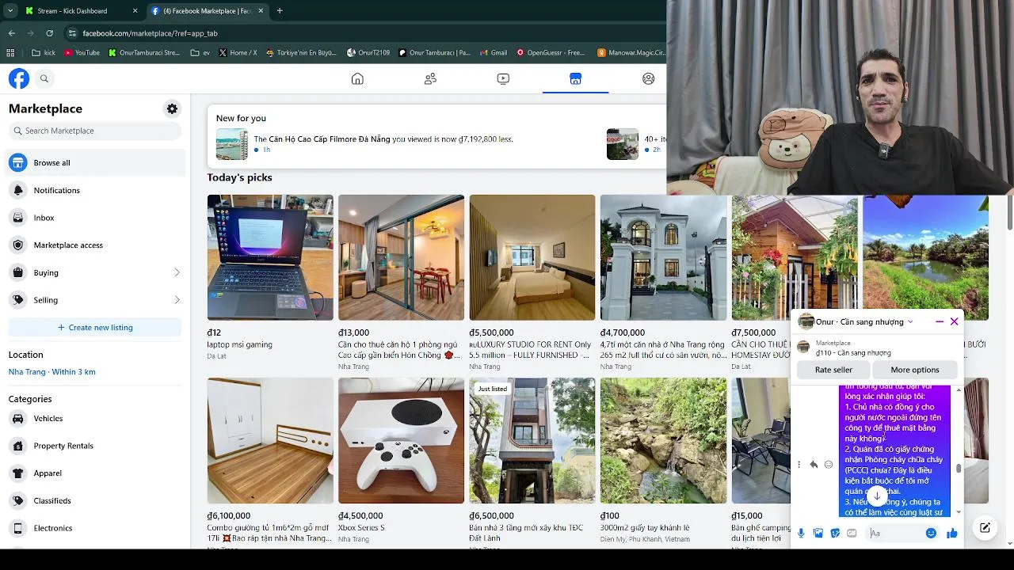1014x570 pixels.
Task: Click Rate seller in chat window
Action: point(833,370)
